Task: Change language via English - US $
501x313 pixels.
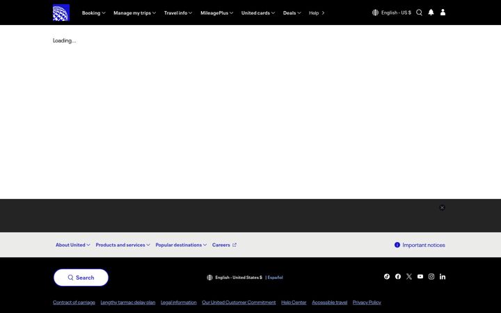Action: 396,13
